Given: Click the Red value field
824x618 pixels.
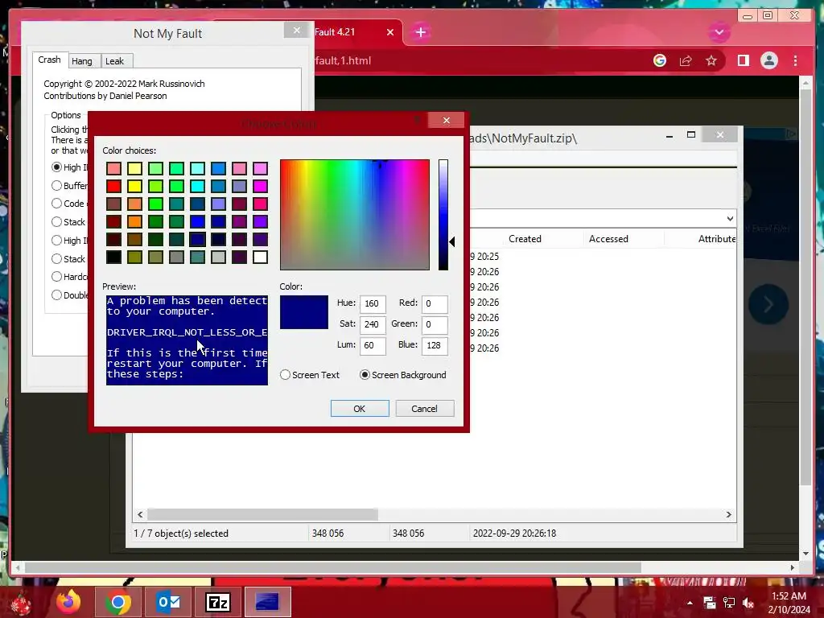Looking at the screenshot, I should coord(435,303).
